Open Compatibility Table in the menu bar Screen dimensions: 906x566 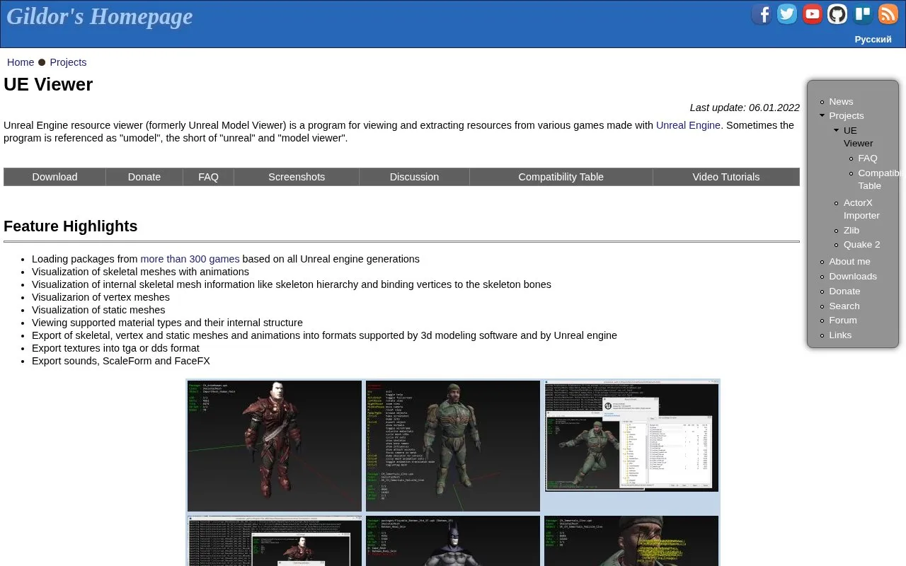pos(561,177)
